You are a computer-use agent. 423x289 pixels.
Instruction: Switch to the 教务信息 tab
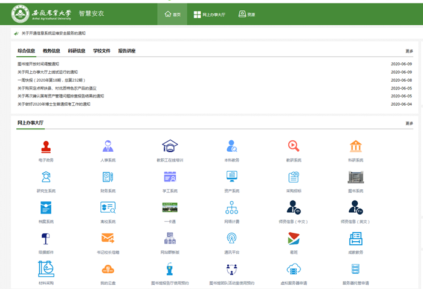51,51
